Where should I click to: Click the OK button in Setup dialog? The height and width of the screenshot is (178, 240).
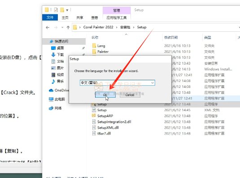click(x=105, y=95)
